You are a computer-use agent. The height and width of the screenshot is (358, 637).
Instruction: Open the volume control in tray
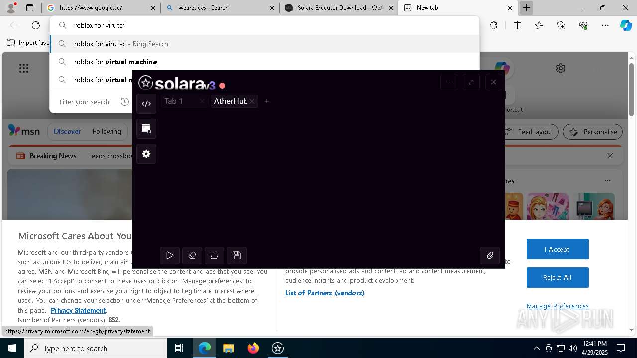pyautogui.click(x=572, y=348)
